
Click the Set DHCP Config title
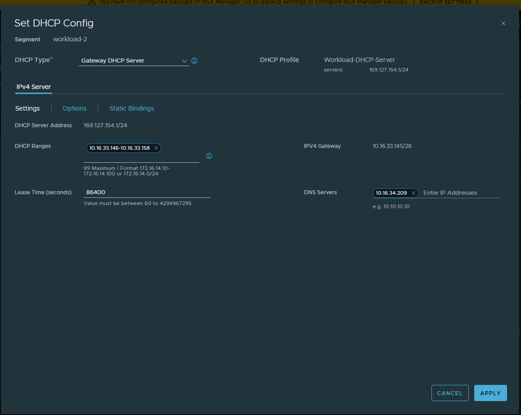(54, 23)
